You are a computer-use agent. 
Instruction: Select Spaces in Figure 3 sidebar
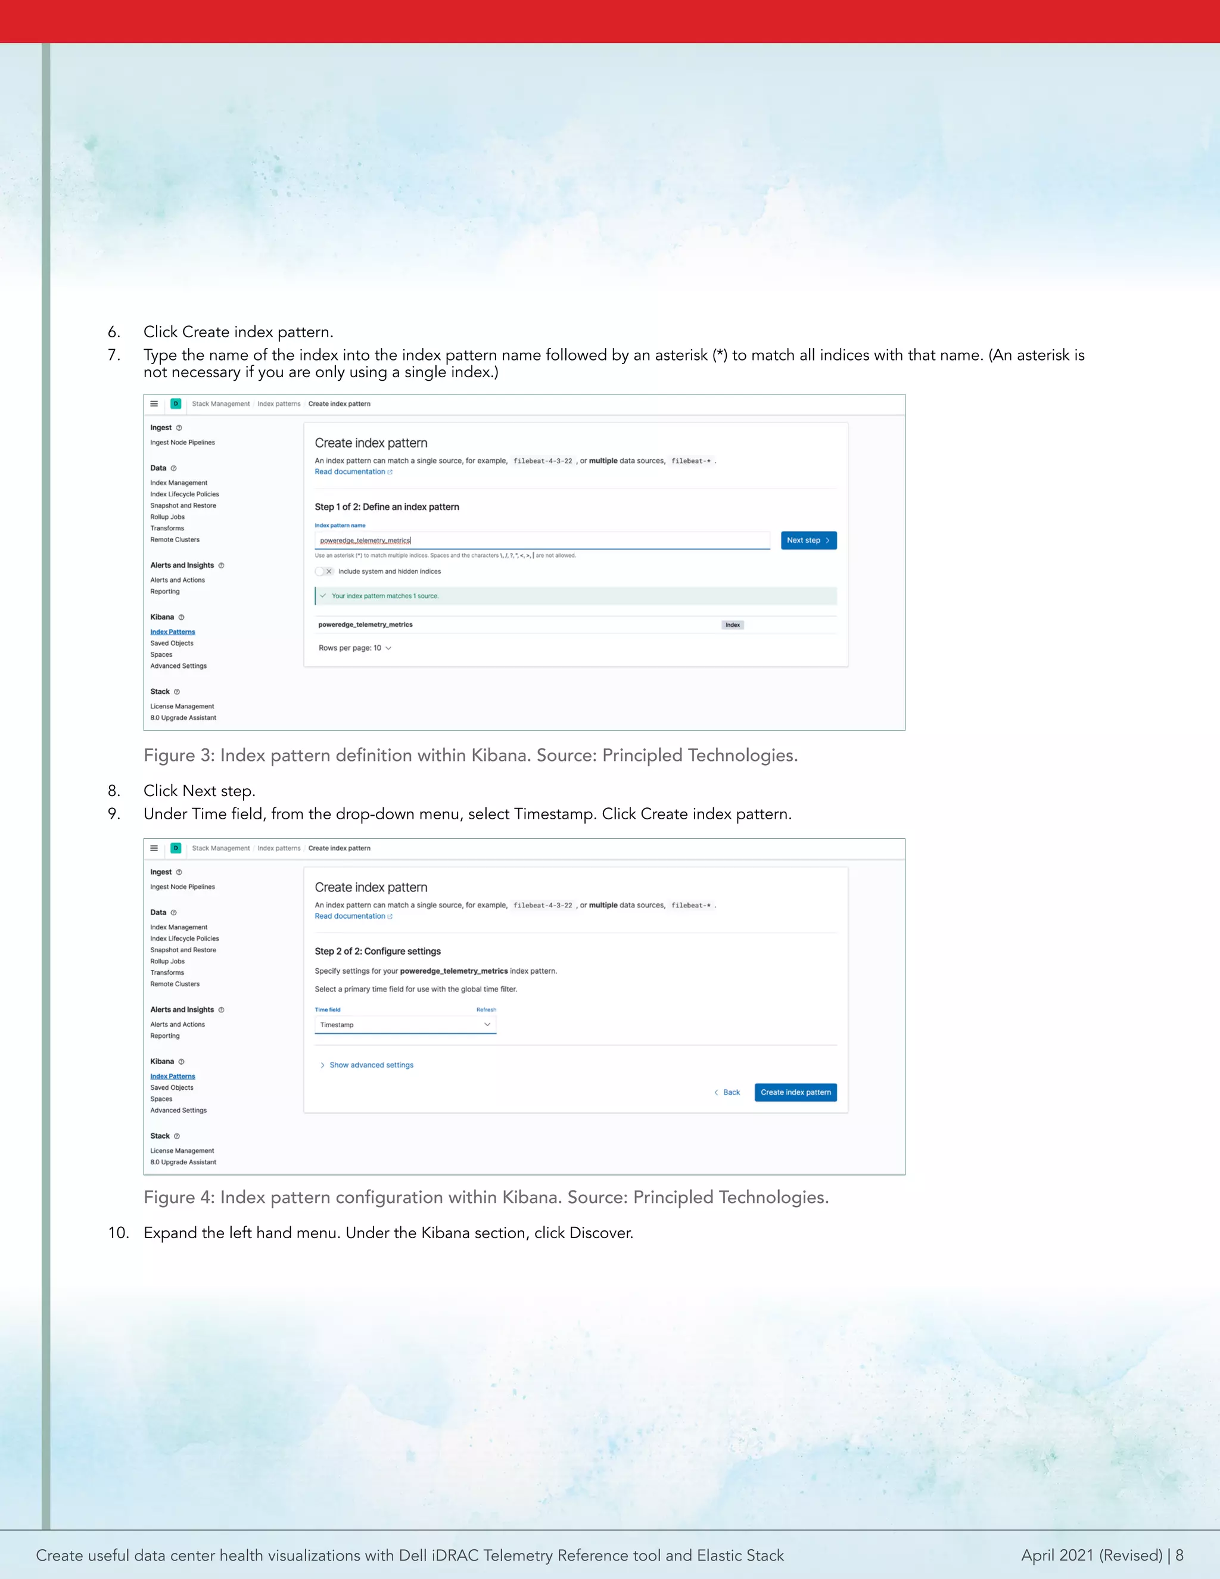161,655
